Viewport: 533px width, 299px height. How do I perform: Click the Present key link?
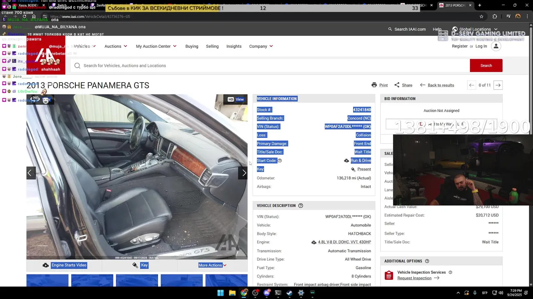(x=364, y=169)
